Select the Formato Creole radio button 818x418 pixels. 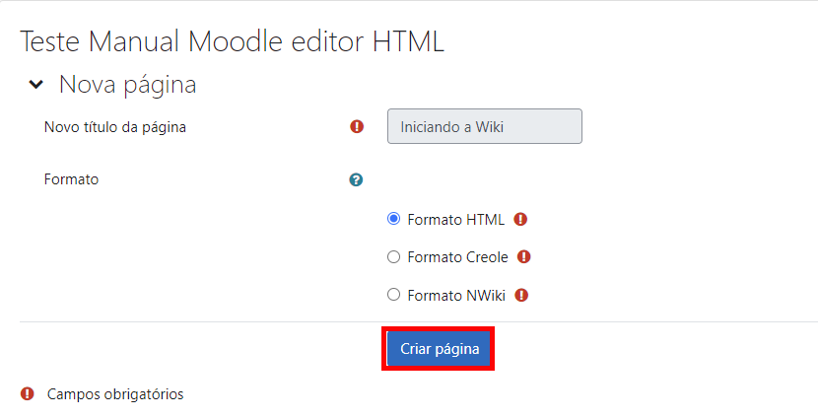point(393,256)
